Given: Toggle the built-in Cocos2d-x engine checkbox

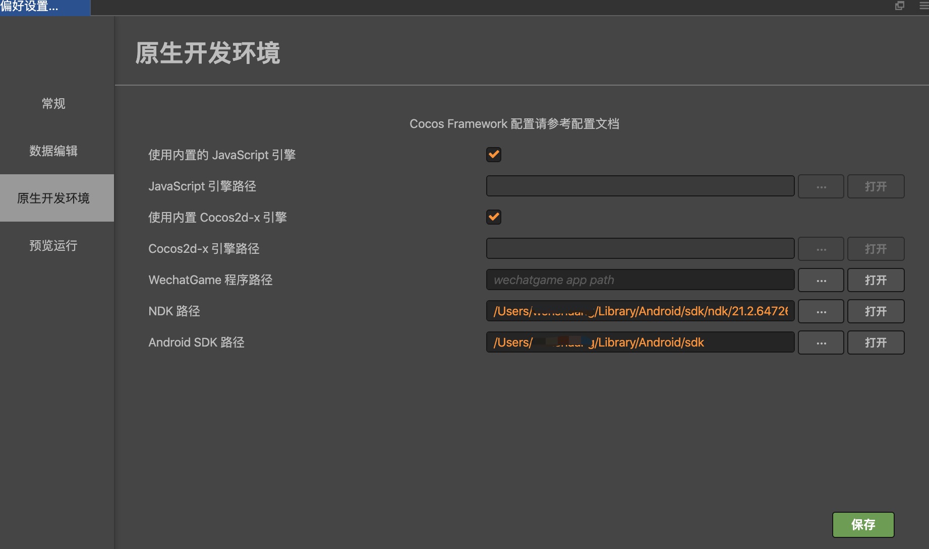Looking at the screenshot, I should pyautogui.click(x=493, y=217).
